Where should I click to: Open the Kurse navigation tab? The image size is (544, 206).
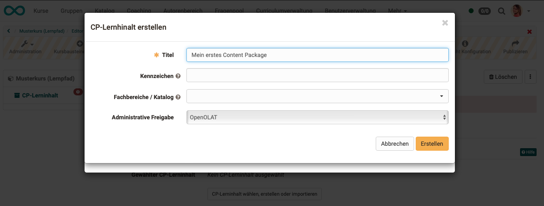click(x=41, y=11)
